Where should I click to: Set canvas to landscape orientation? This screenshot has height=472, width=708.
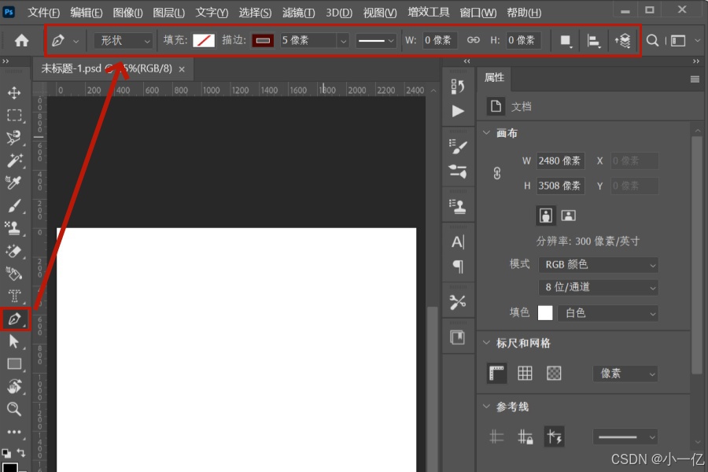click(x=568, y=216)
